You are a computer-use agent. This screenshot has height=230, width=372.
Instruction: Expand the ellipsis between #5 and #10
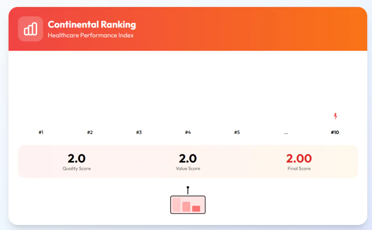tap(286, 133)
